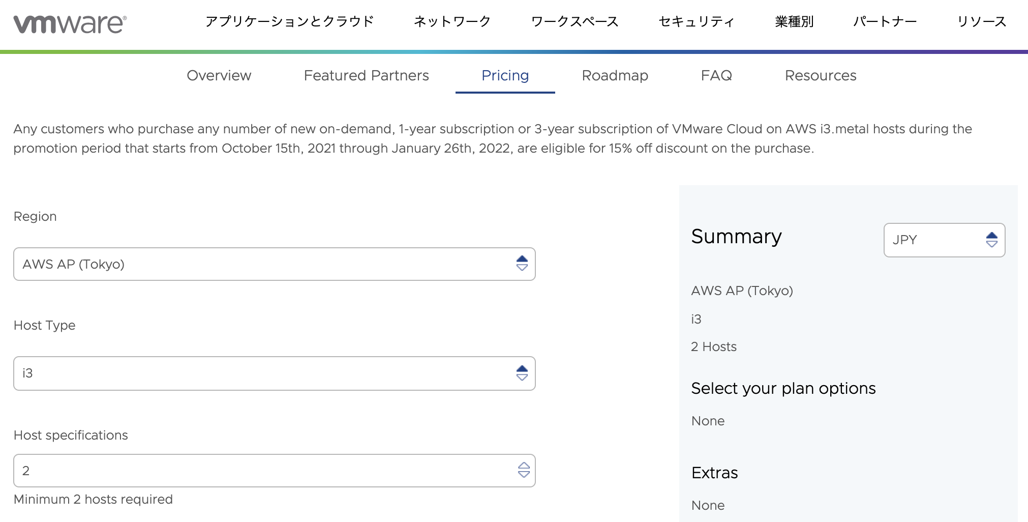Click the stepper arrows on Host specifications
The height and width of the screenshot is (522, 1028).
click(x=524, y=470)
